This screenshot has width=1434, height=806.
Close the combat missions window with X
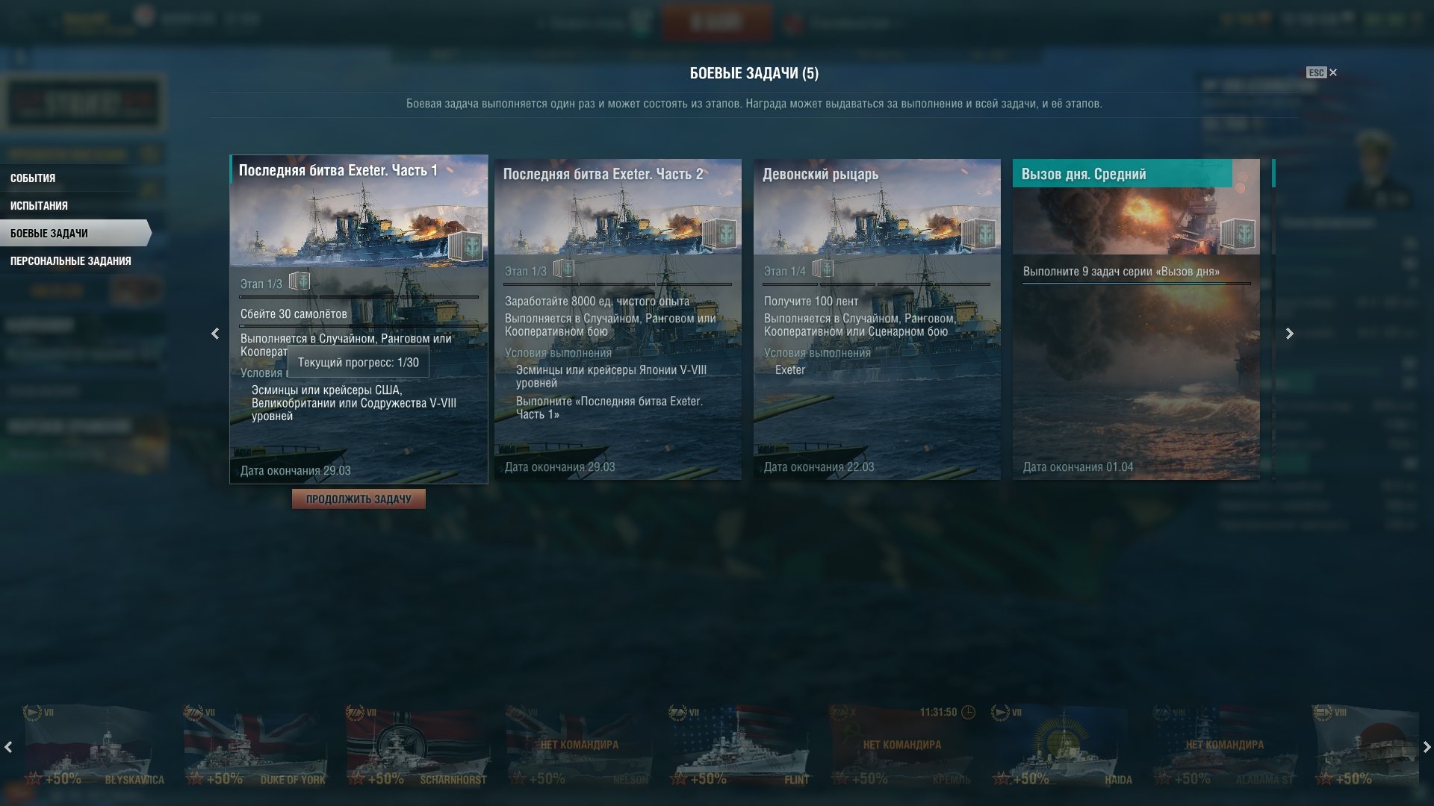1333,72
